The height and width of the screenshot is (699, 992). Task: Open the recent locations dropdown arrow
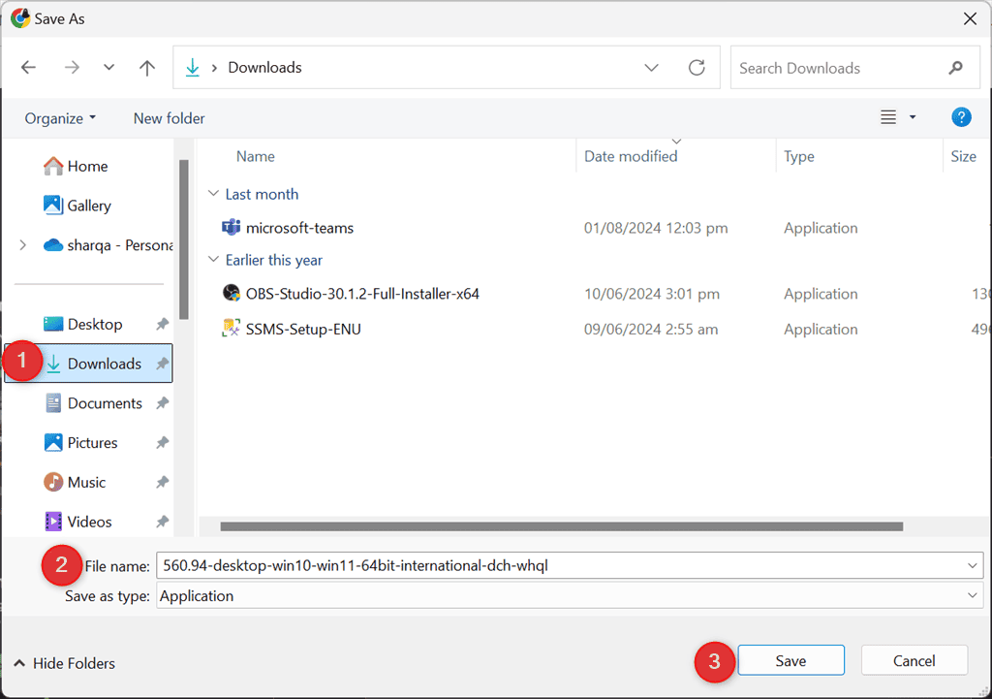point(108,68)
